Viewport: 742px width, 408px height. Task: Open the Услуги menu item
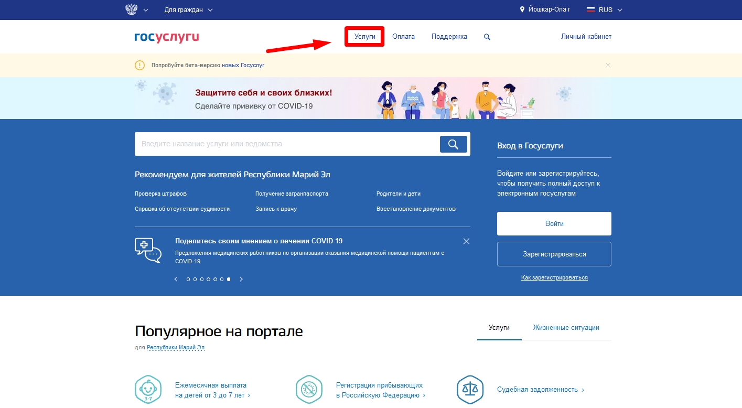pyautogui.click(x=365, y=37)
